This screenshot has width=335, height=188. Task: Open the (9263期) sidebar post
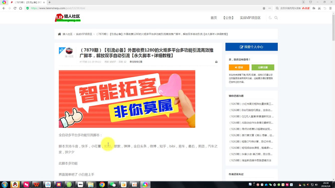(250, 129)
